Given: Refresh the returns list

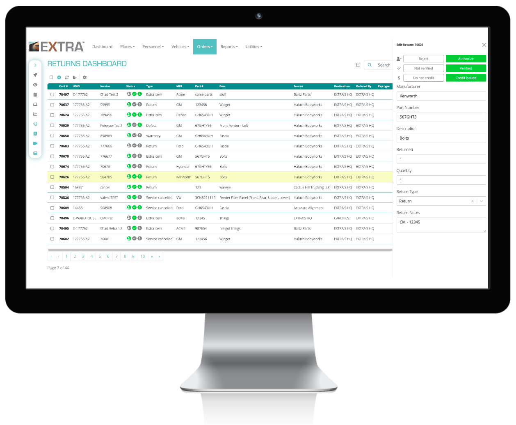Looking at the screenshot, I should click(67, 77).
